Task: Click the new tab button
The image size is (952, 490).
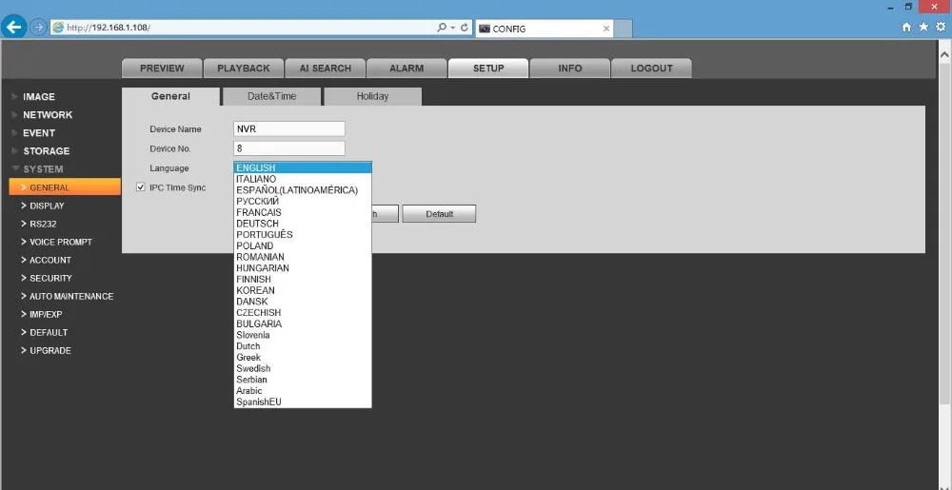Action: (624, 29)
